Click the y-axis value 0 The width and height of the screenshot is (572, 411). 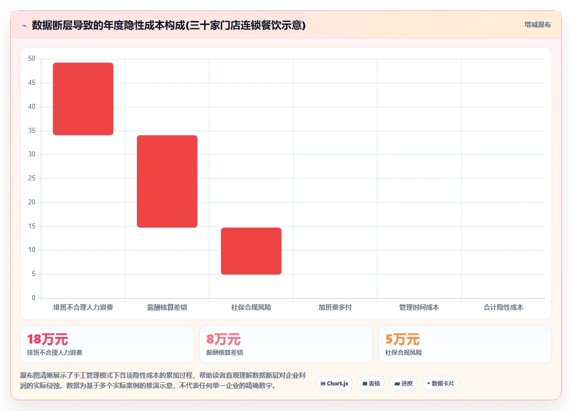pyautogui.click(x=34, y=298)
